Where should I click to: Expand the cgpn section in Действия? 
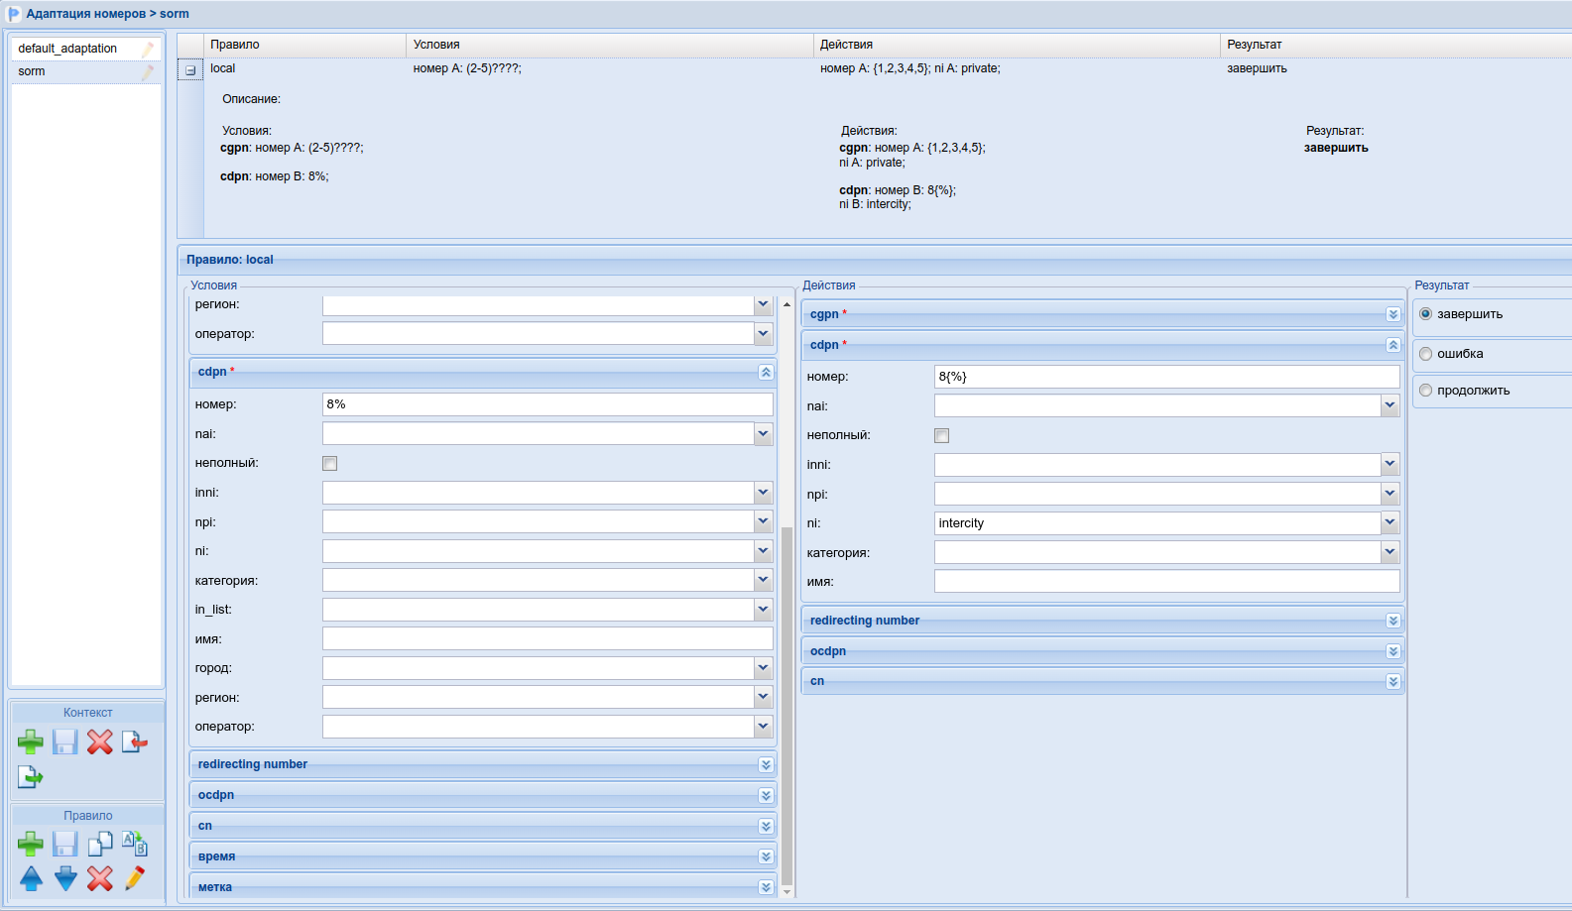[1392, 314]
